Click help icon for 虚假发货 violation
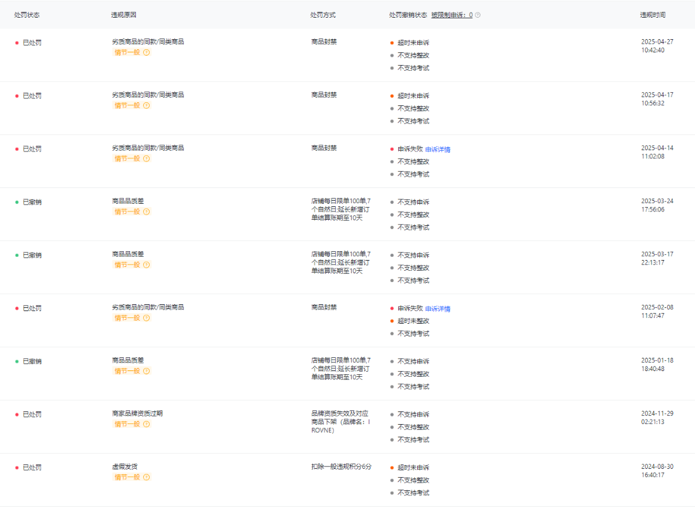The width and height of the screenshot is (695, 508). (x=146, y=477)
